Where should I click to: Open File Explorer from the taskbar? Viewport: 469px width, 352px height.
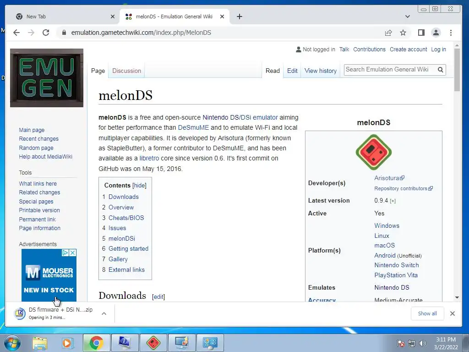tap(40, 343)
